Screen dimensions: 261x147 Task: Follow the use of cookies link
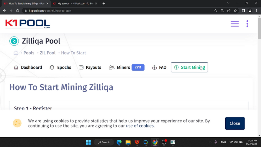click(x=140, y=126)
